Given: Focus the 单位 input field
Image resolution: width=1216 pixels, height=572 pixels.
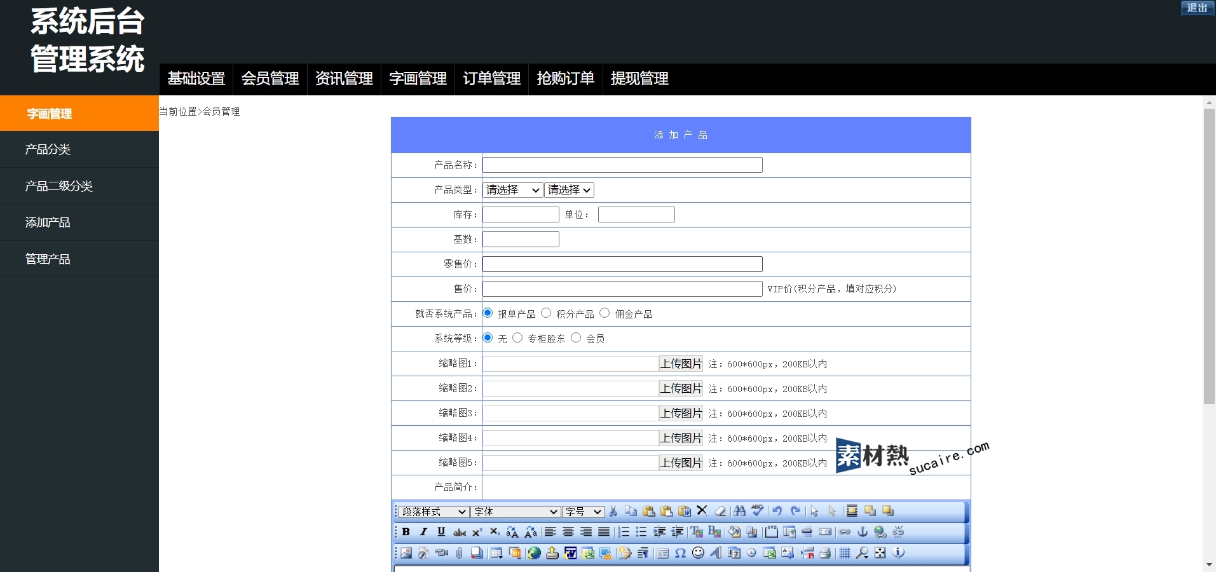Looking at the screenshot, I should click(x=636, y=215).
